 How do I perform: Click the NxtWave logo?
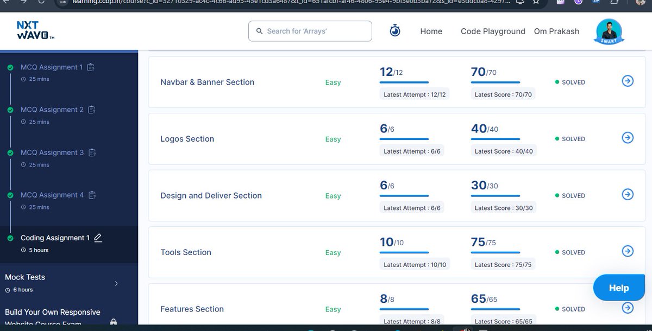pyautogui.click(x=35, y=31)
